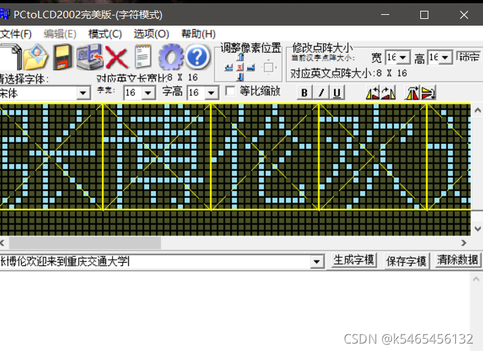Click the 生成字模 button
The width and height of the screenshot is (483, 351).
pos(354,261)
